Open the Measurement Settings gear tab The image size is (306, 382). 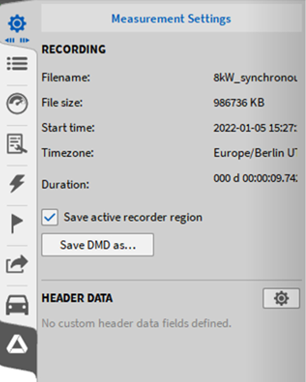pyautogui.click(x=17, y=24)
